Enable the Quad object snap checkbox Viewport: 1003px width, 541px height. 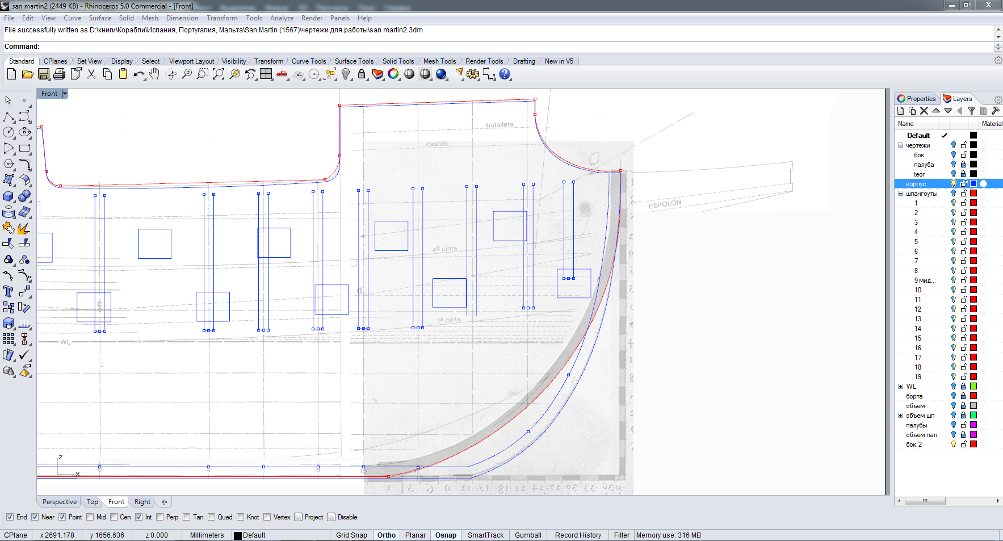click(212, 517)
